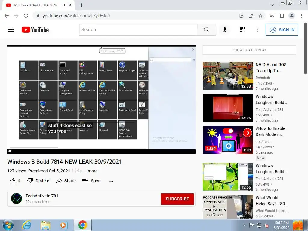
Task: Click the search magnifier button
Action: [206, 30]
